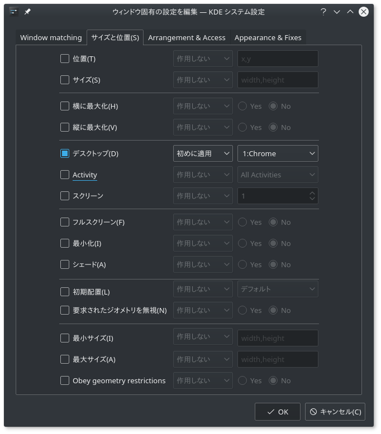Check the 初期配置(L) checkbox
The width and height of the screenshot is (381, 434).
(65, 292)
